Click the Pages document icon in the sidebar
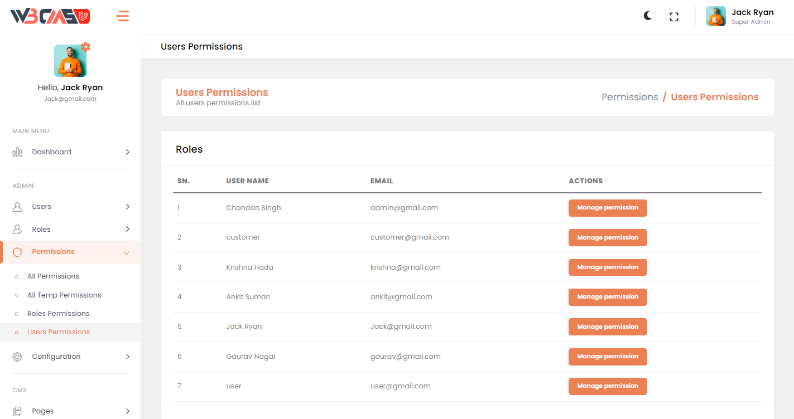Image resolution: width=794 pixels, height=419 pixels. pyautogui.click(x=17, y=411)
